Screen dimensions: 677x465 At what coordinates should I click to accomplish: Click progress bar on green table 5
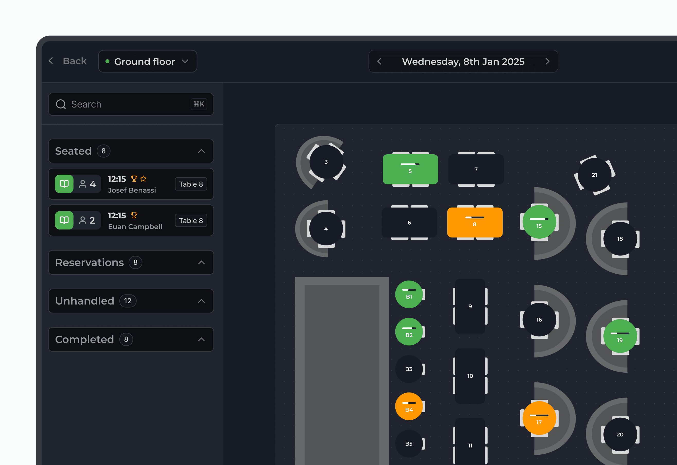(x=410, y=164)
